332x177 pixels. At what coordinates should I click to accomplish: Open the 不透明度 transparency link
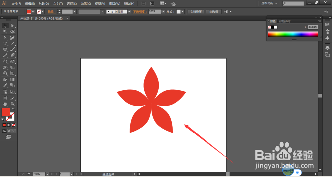coord(140,12)
